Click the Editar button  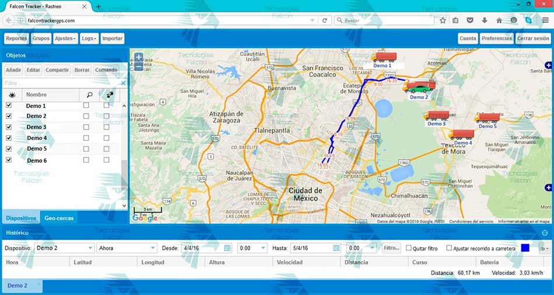point(33,70)
